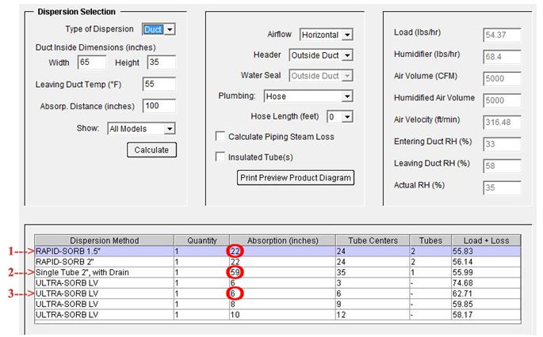Click the Load (lbs/hr) field
The image size is (543, 337).
[x=502, y=35]
